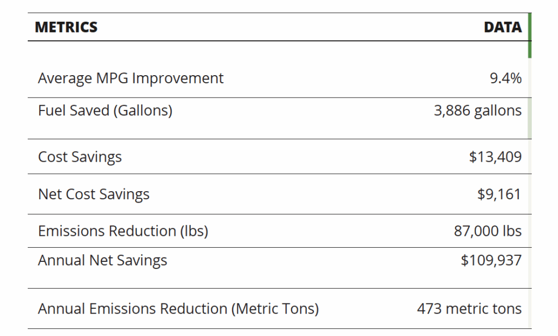Click the light green scrollbar segment beside Fuel Saved
The image size is (558, 336).
pyautogui.click(x=530, y=118)
